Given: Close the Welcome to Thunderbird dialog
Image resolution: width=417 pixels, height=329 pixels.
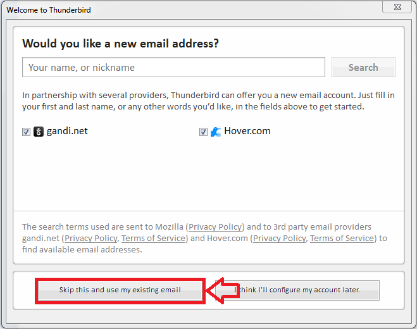Looking at the screenshot, I should [397, 7].
